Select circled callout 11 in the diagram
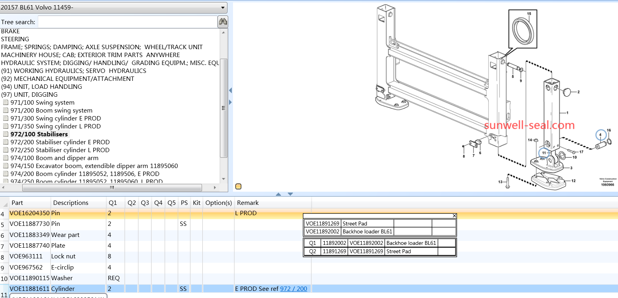 (x=544, y=153)
